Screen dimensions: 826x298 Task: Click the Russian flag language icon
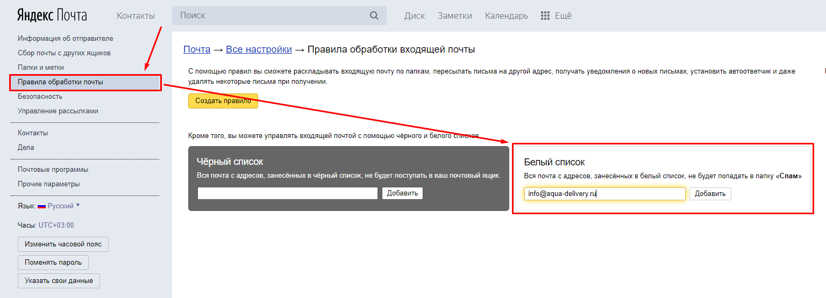41,206
